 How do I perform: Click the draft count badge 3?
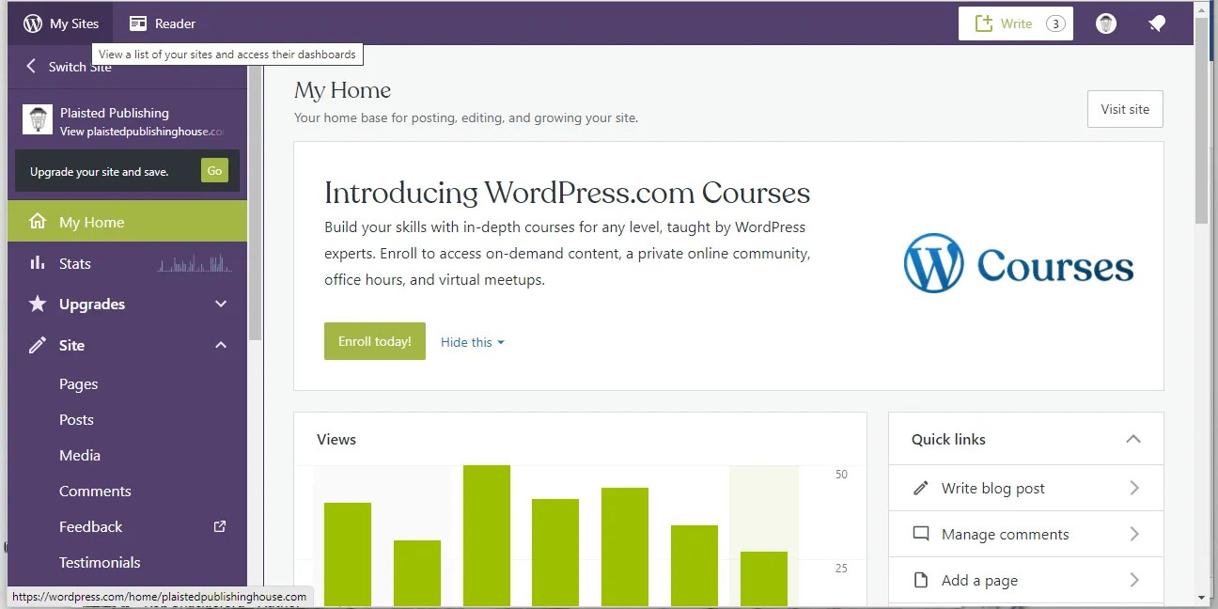[x=1056, y=23]
